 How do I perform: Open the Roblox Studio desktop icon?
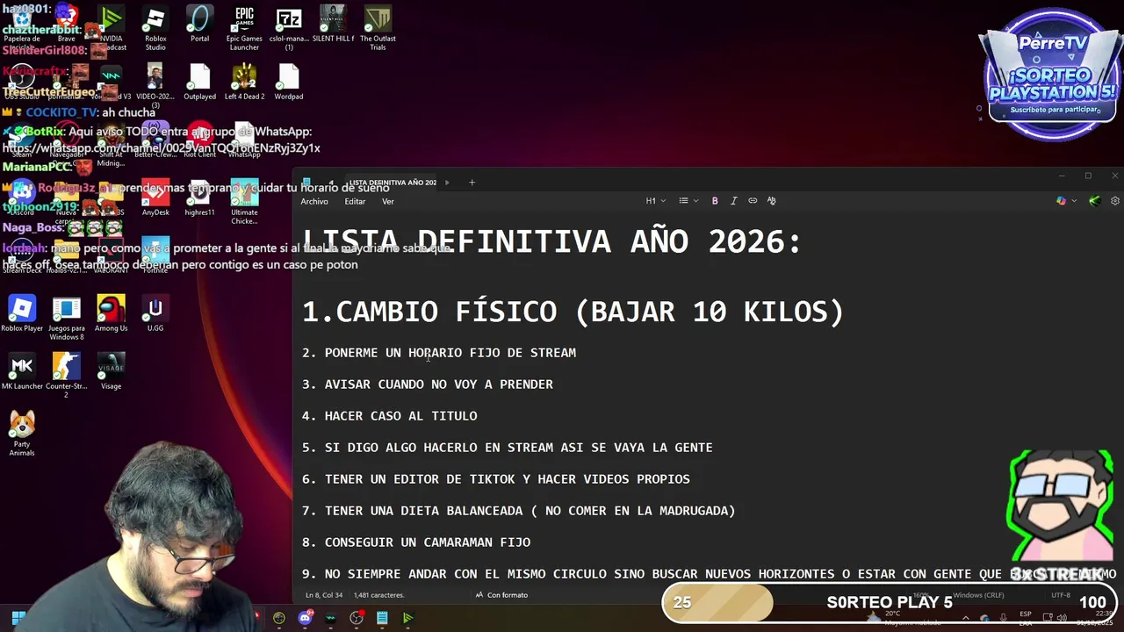pos(155,26)
